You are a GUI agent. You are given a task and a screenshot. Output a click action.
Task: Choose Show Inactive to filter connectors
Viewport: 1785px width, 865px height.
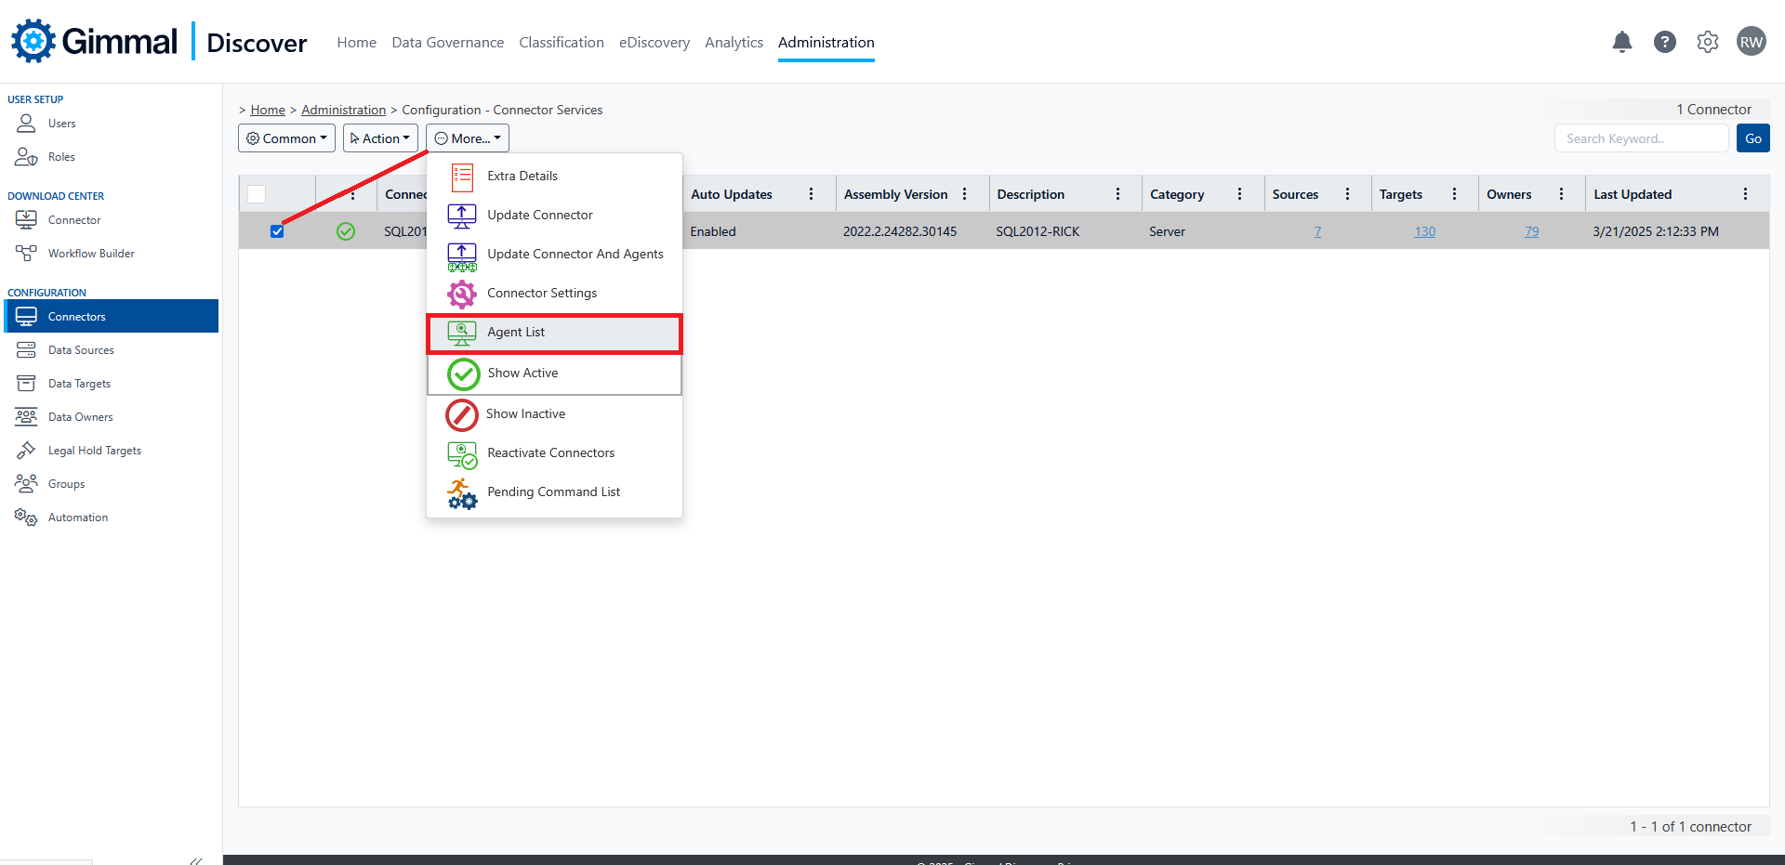(x=526, y=413)
